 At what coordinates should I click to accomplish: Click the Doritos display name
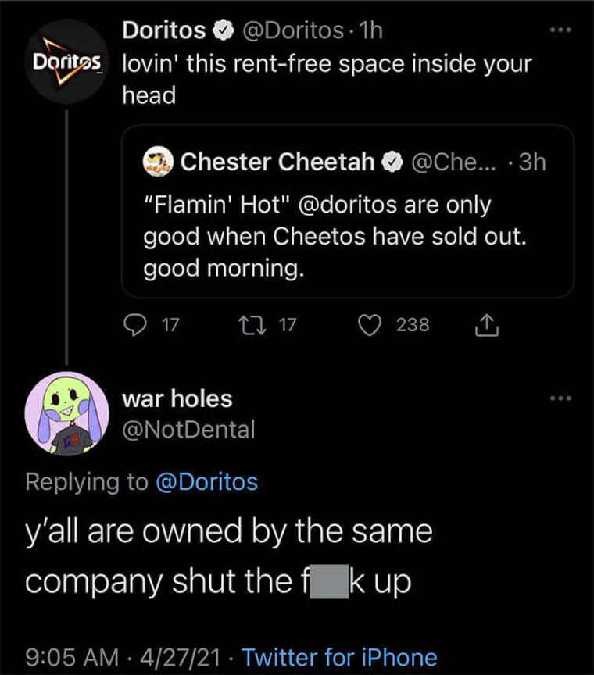164,30
